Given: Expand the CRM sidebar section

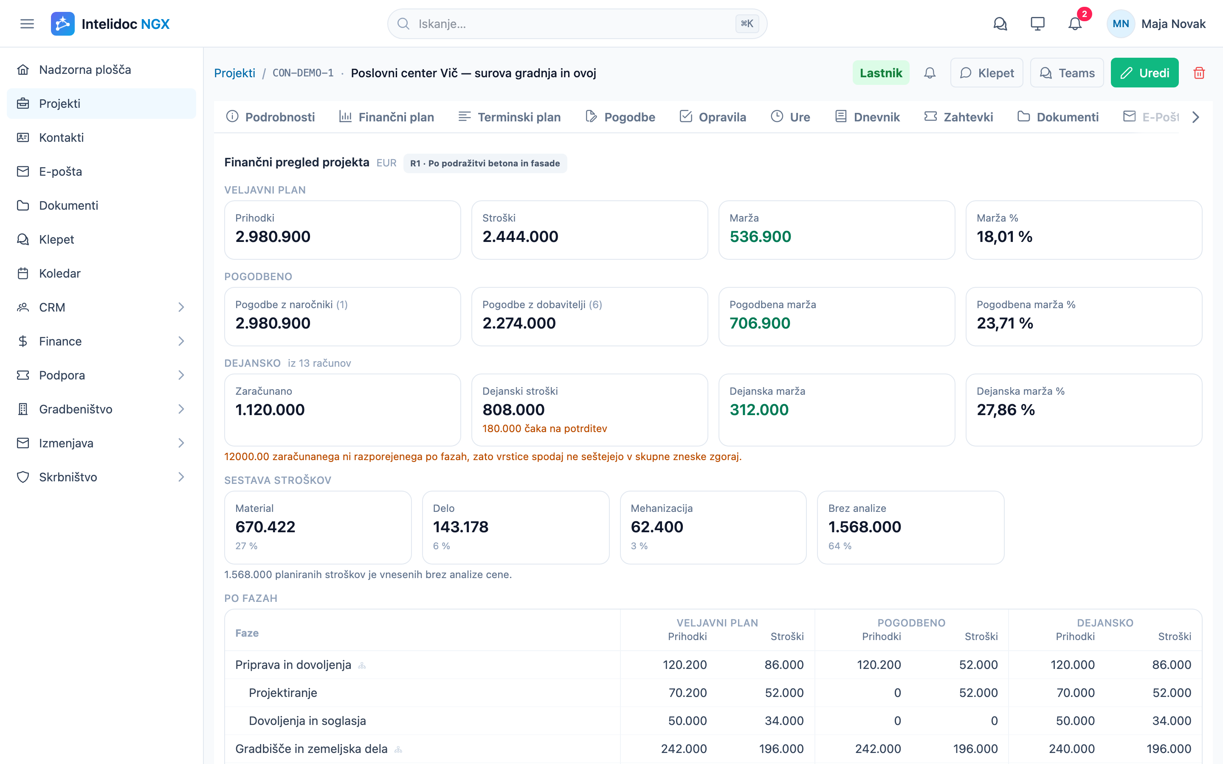Looking at the screenshot, I should click(101, 307).
